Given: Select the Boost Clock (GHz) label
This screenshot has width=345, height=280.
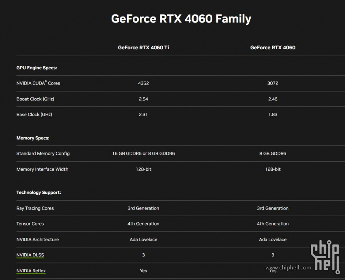Looking at the screenshot, I should point(35,99).
